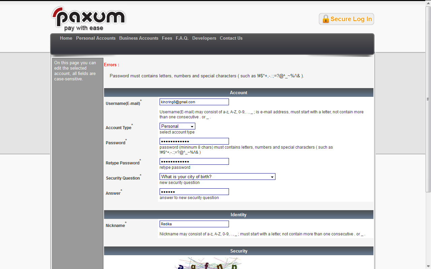
Task: Click the padlock icon on Secure Log In
Action: (x=325, y=19)
